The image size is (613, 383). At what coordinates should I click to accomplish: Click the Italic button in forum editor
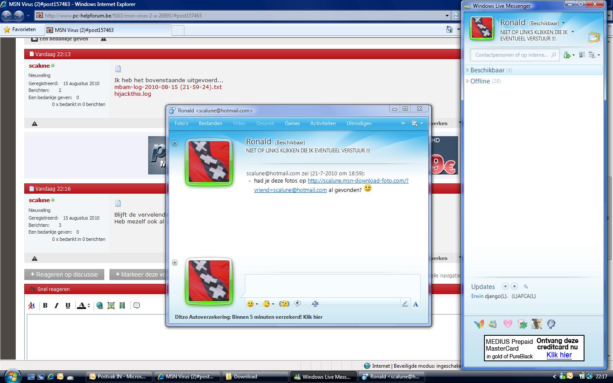[x=56, y=306]
